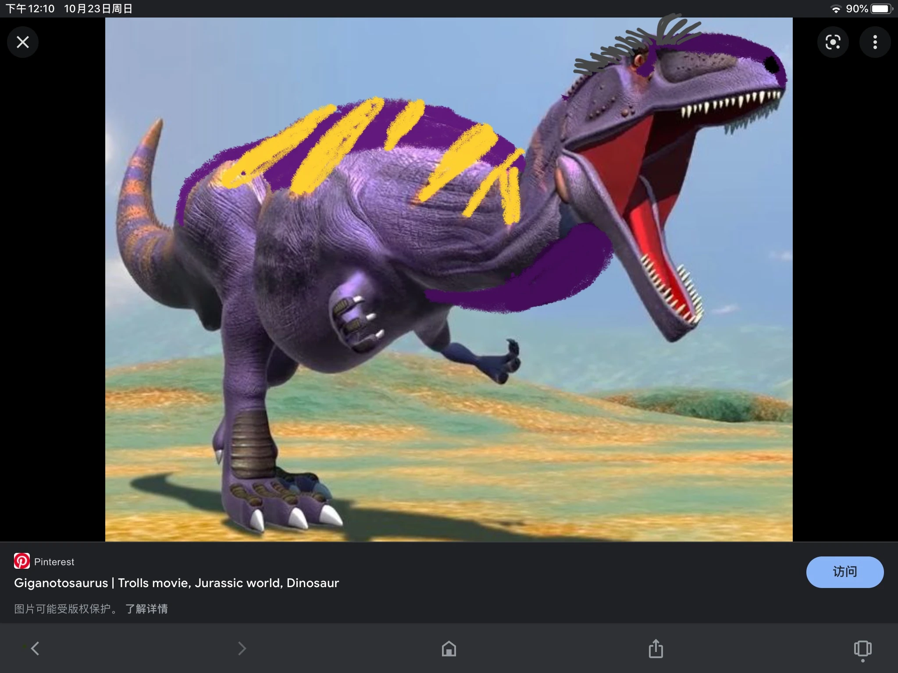Navigate back with the back arrow
898x673 pixels.
(35, 649)
